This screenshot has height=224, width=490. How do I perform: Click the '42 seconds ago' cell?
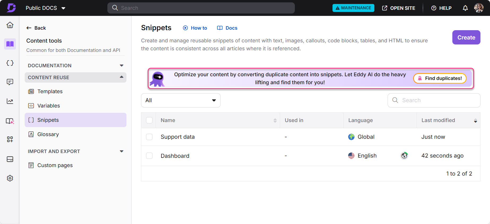[x=442, y=156]
